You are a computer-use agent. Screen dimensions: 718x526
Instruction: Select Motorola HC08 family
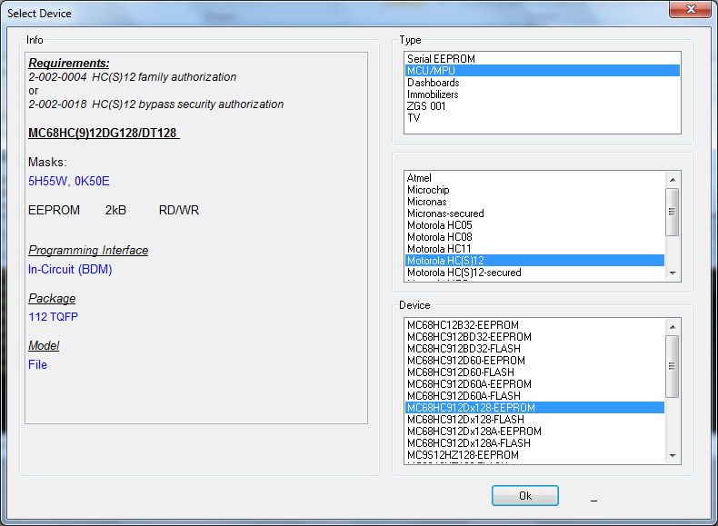(x=439, y=237)
